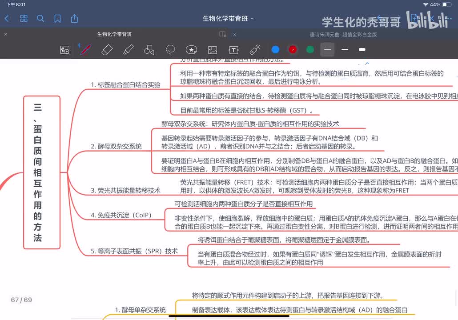458x320 pixels.
Task: Tap the back arrow in the top bar
Action: tap(7, 19)
